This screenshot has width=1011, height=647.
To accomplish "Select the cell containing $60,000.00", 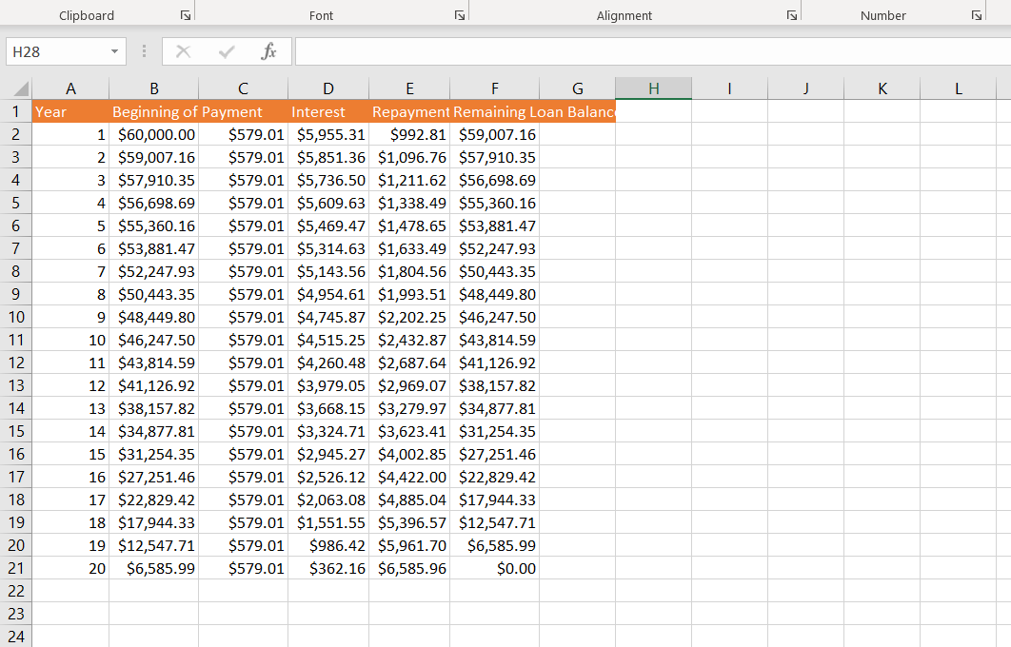I will [x=154, y=135].
